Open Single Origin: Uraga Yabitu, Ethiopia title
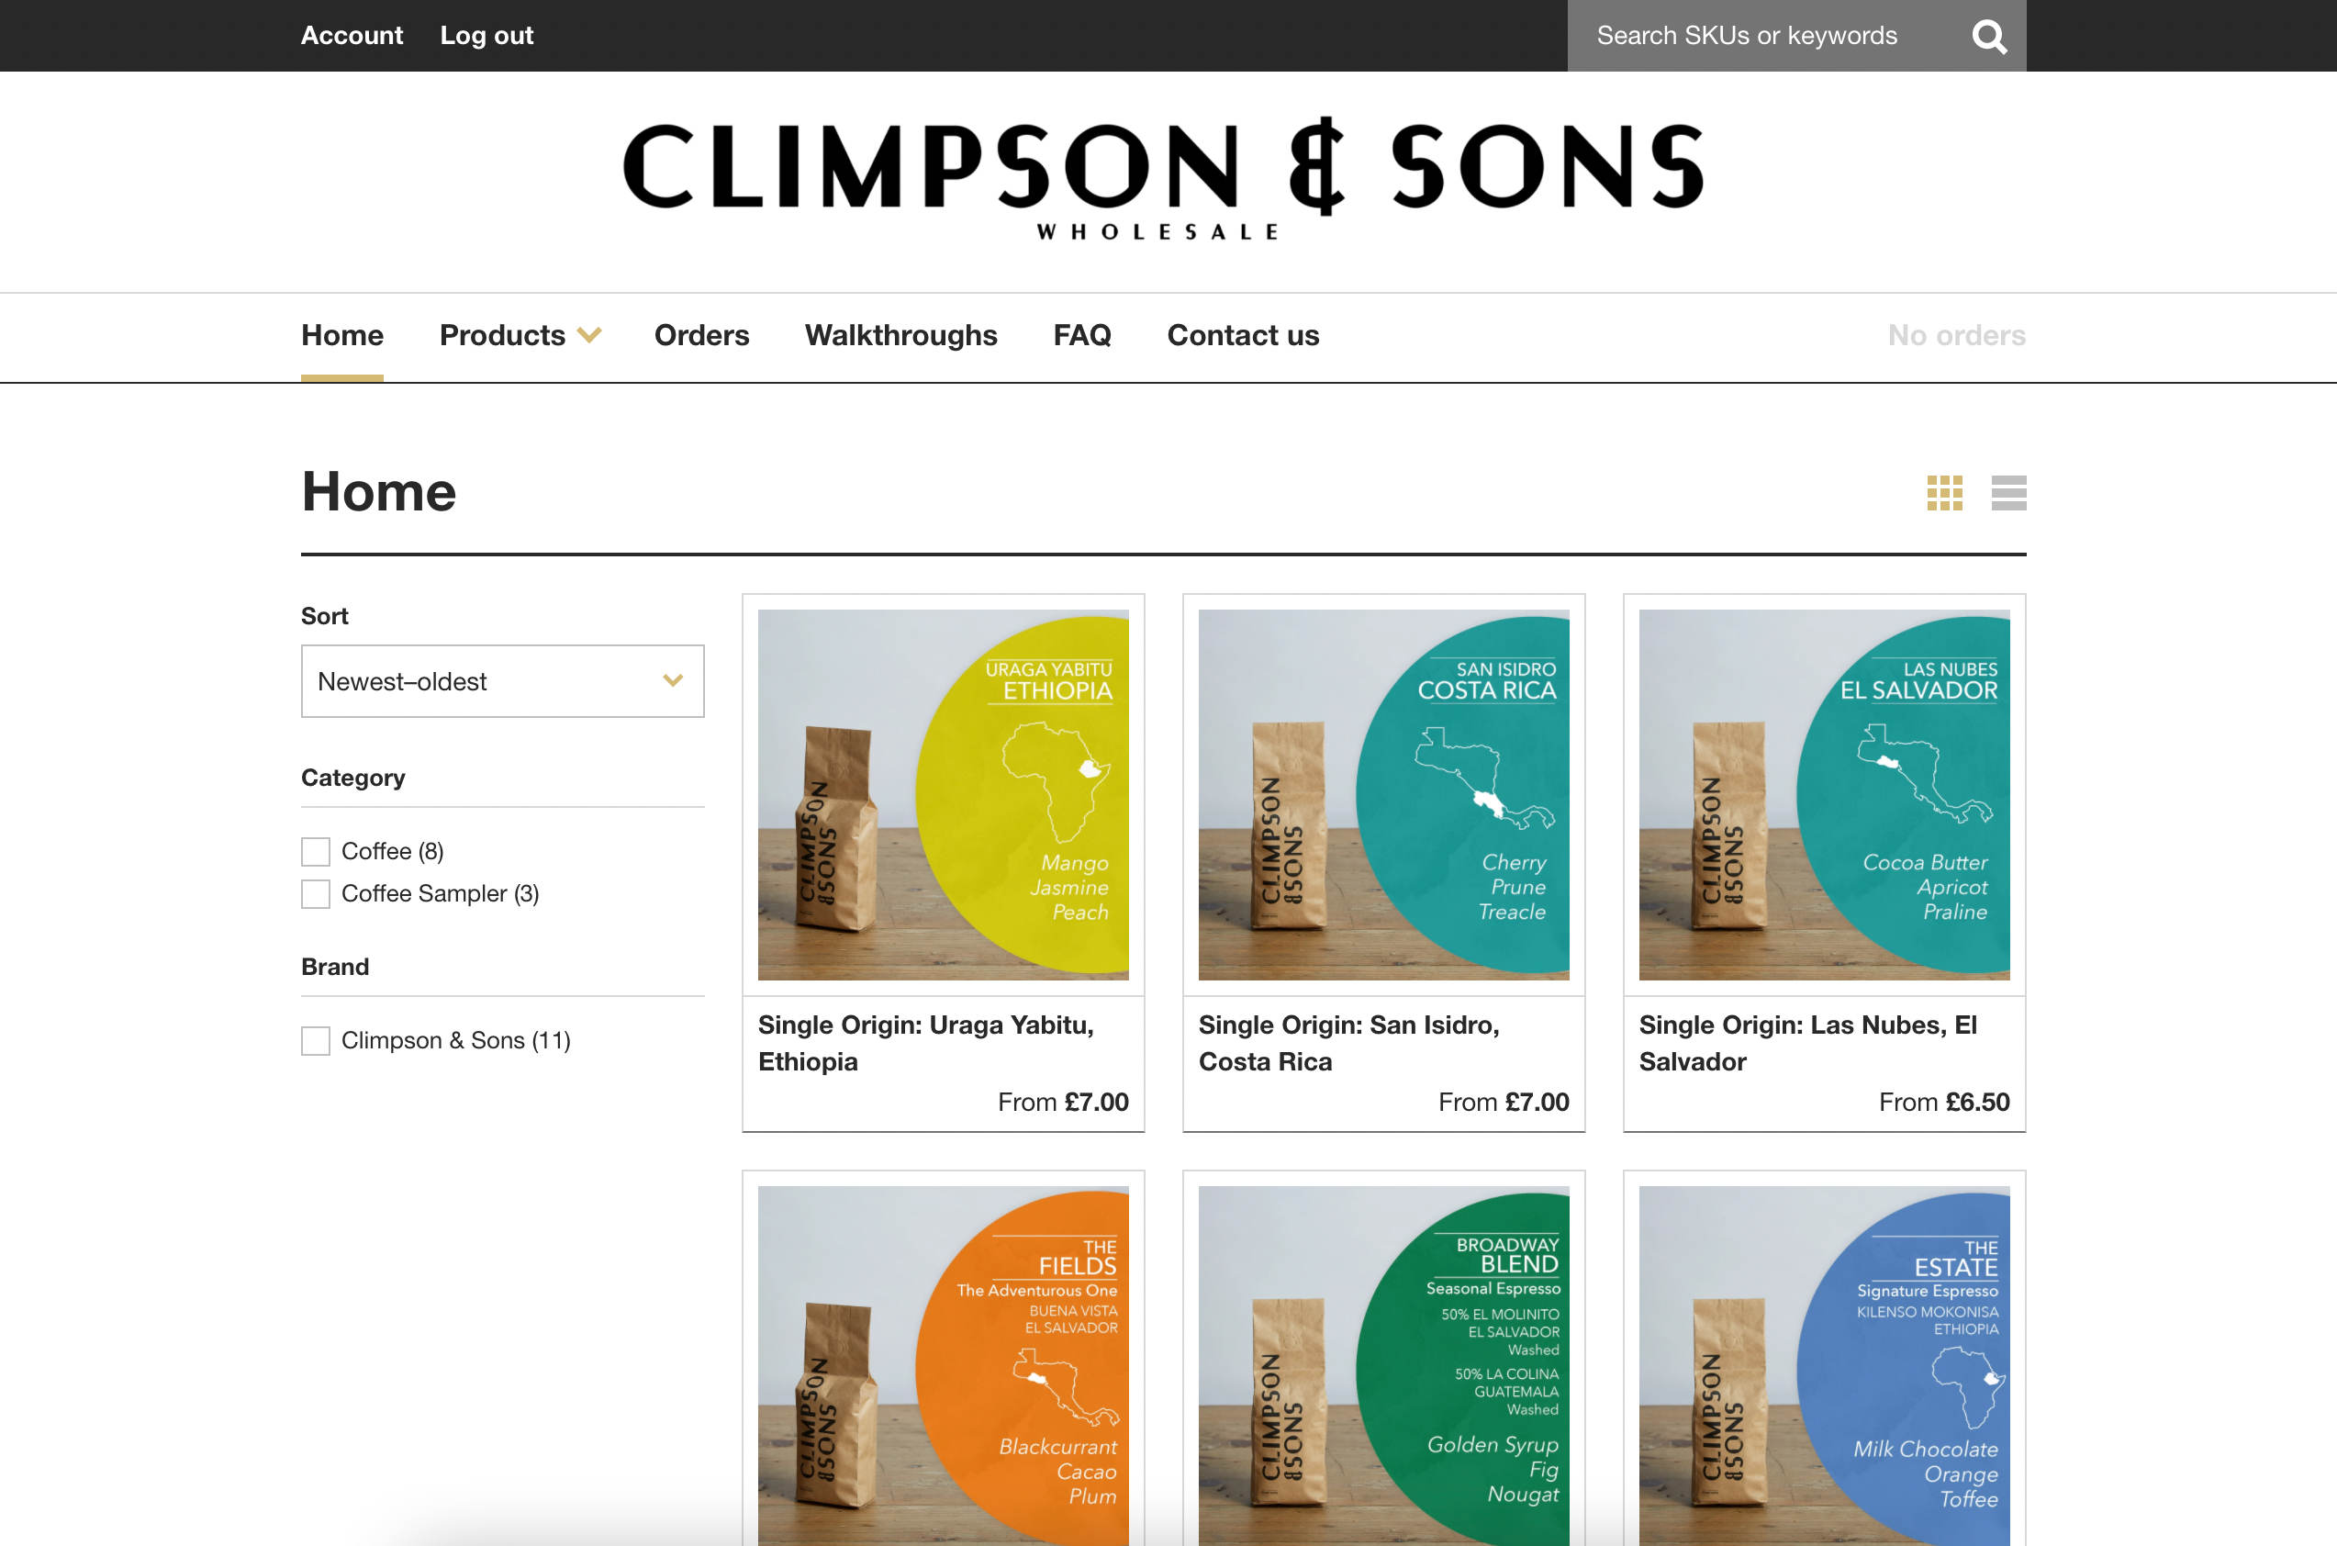This screenshot has width=2337, height=1546. pos(925,1043)
